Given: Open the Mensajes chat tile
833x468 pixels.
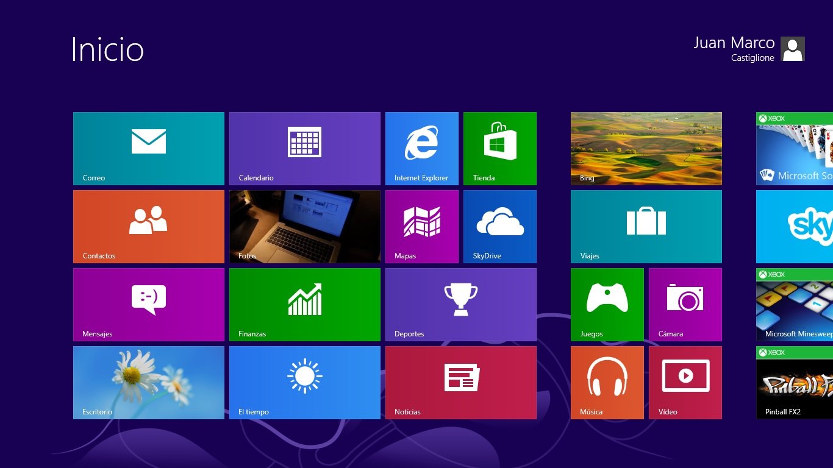Looking at the screenshot, I should click(x=149, y=305).
